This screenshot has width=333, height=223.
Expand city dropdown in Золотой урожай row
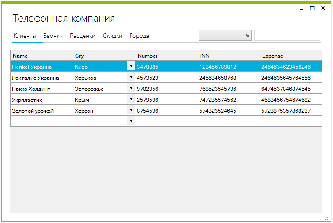131,110
